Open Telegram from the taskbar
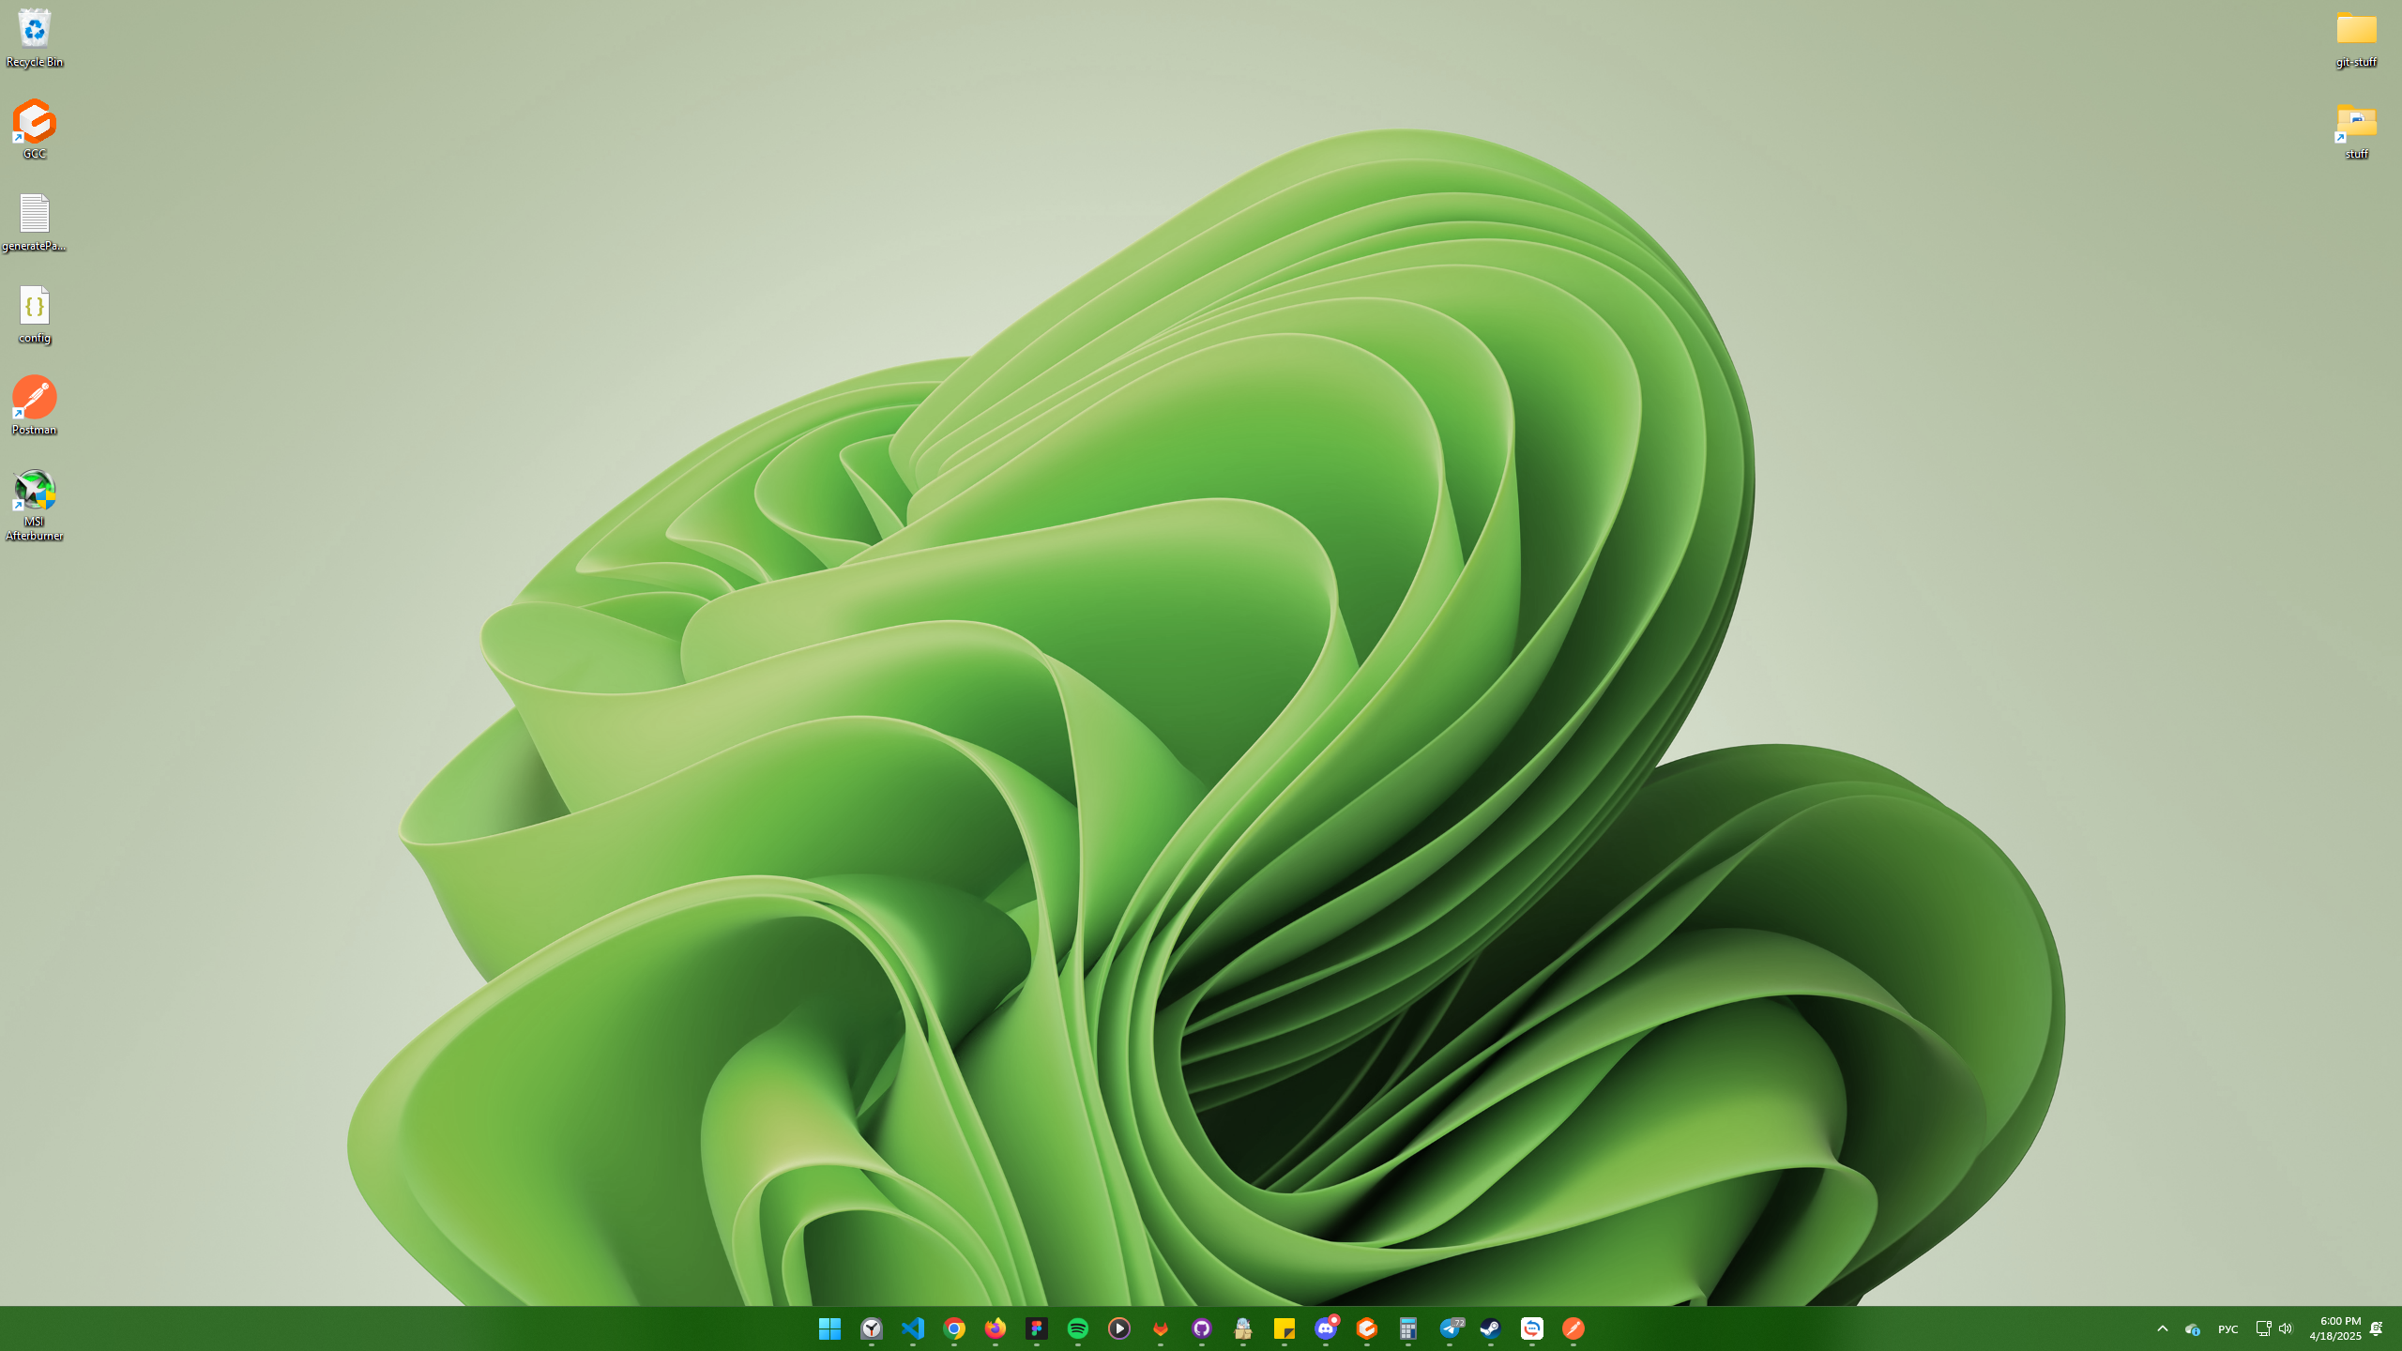 click(x=1450, y=1328)
